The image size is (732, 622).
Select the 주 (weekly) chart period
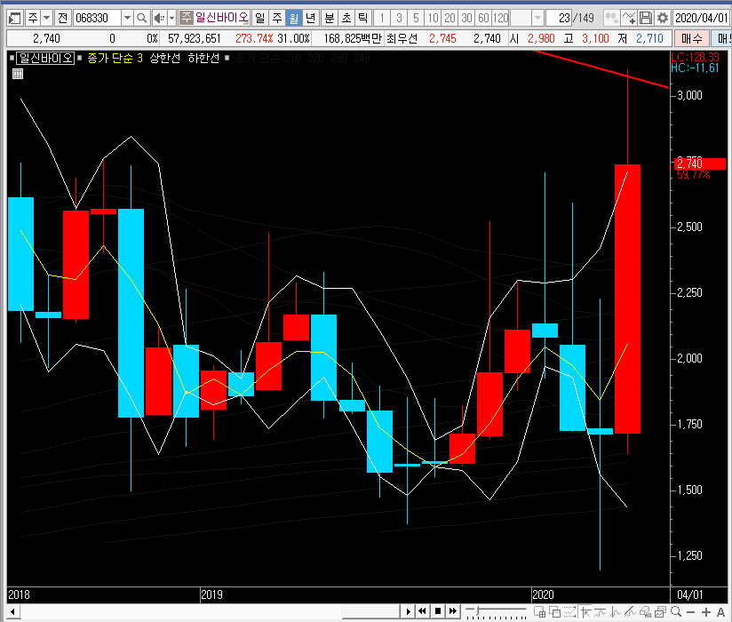[277, 18]
